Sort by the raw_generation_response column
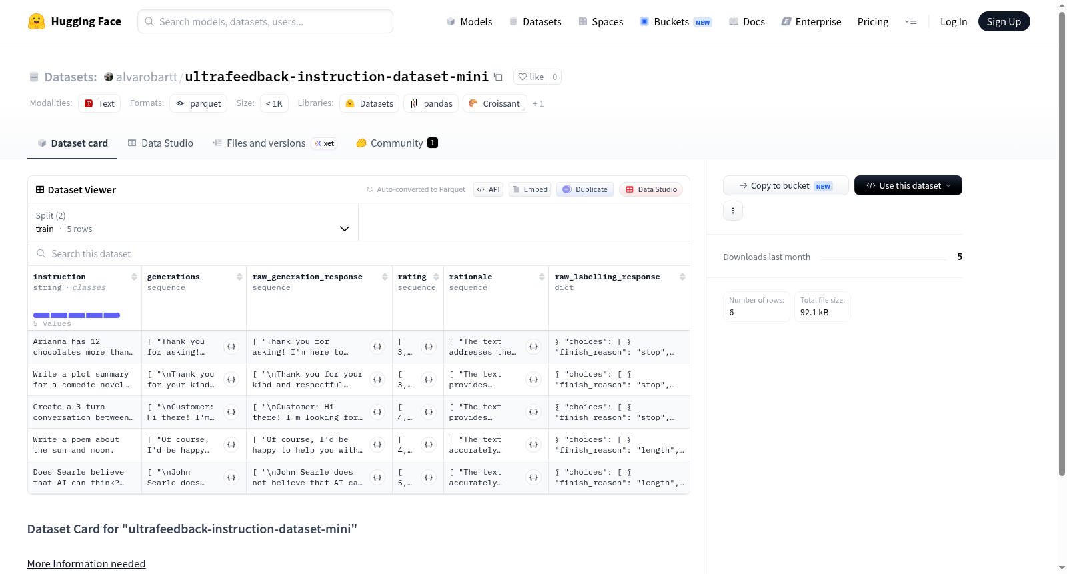The image size is (1067, 574). tap(385, 277)
